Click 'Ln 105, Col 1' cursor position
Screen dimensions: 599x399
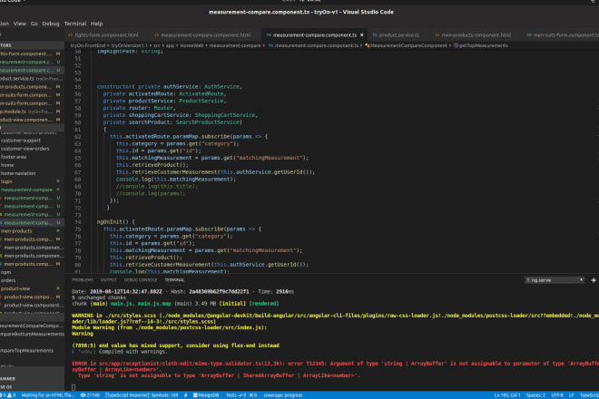[x=507, y=395]
